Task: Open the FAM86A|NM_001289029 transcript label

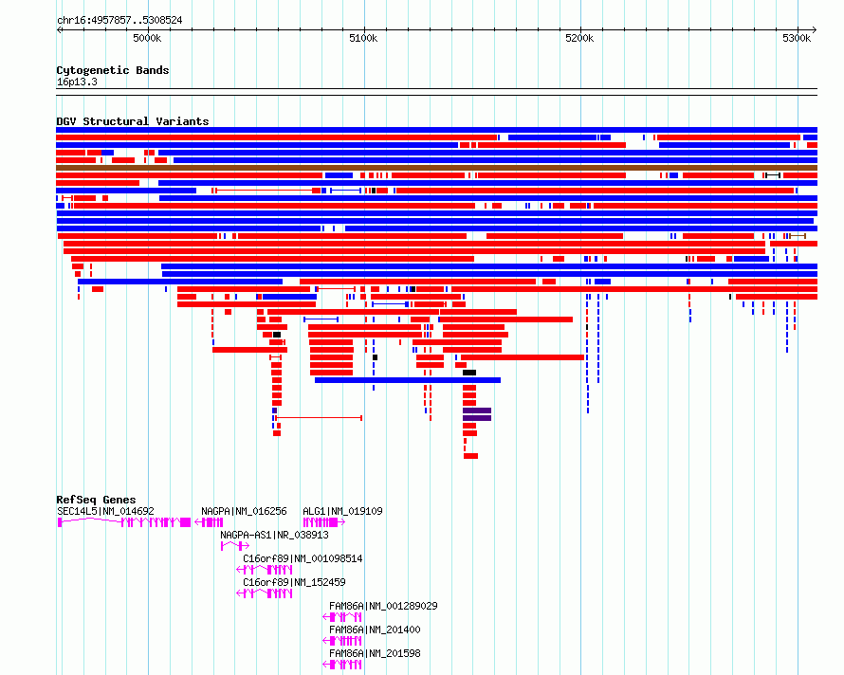Action: (383, 606)
